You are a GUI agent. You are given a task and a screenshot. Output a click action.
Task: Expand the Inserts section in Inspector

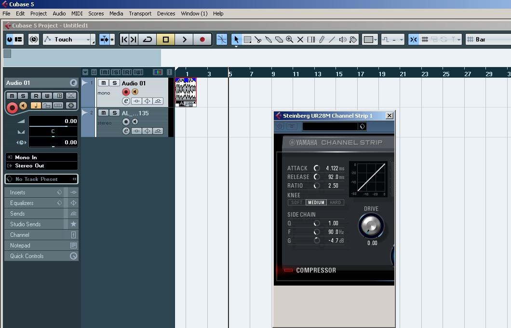(x=34, y=192)
